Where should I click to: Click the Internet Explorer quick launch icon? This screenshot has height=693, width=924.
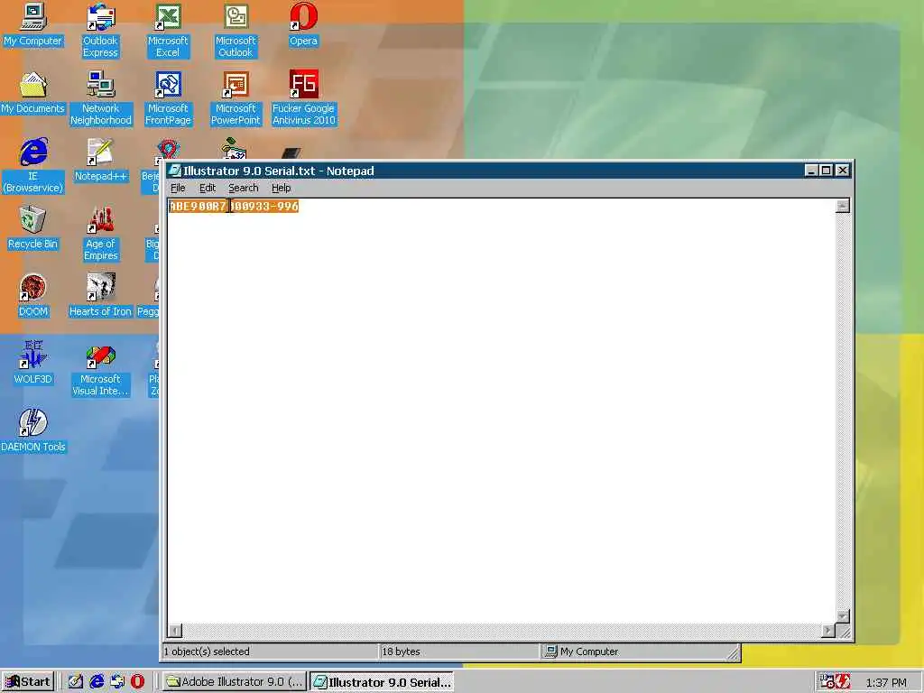(97, 682)
